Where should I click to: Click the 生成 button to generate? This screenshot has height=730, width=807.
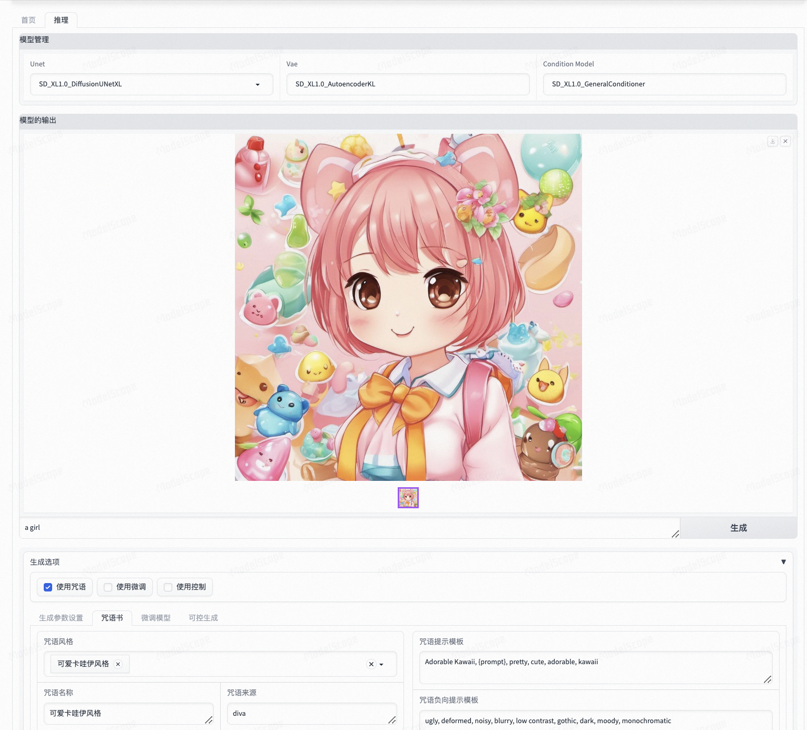(x=738, y=527)
